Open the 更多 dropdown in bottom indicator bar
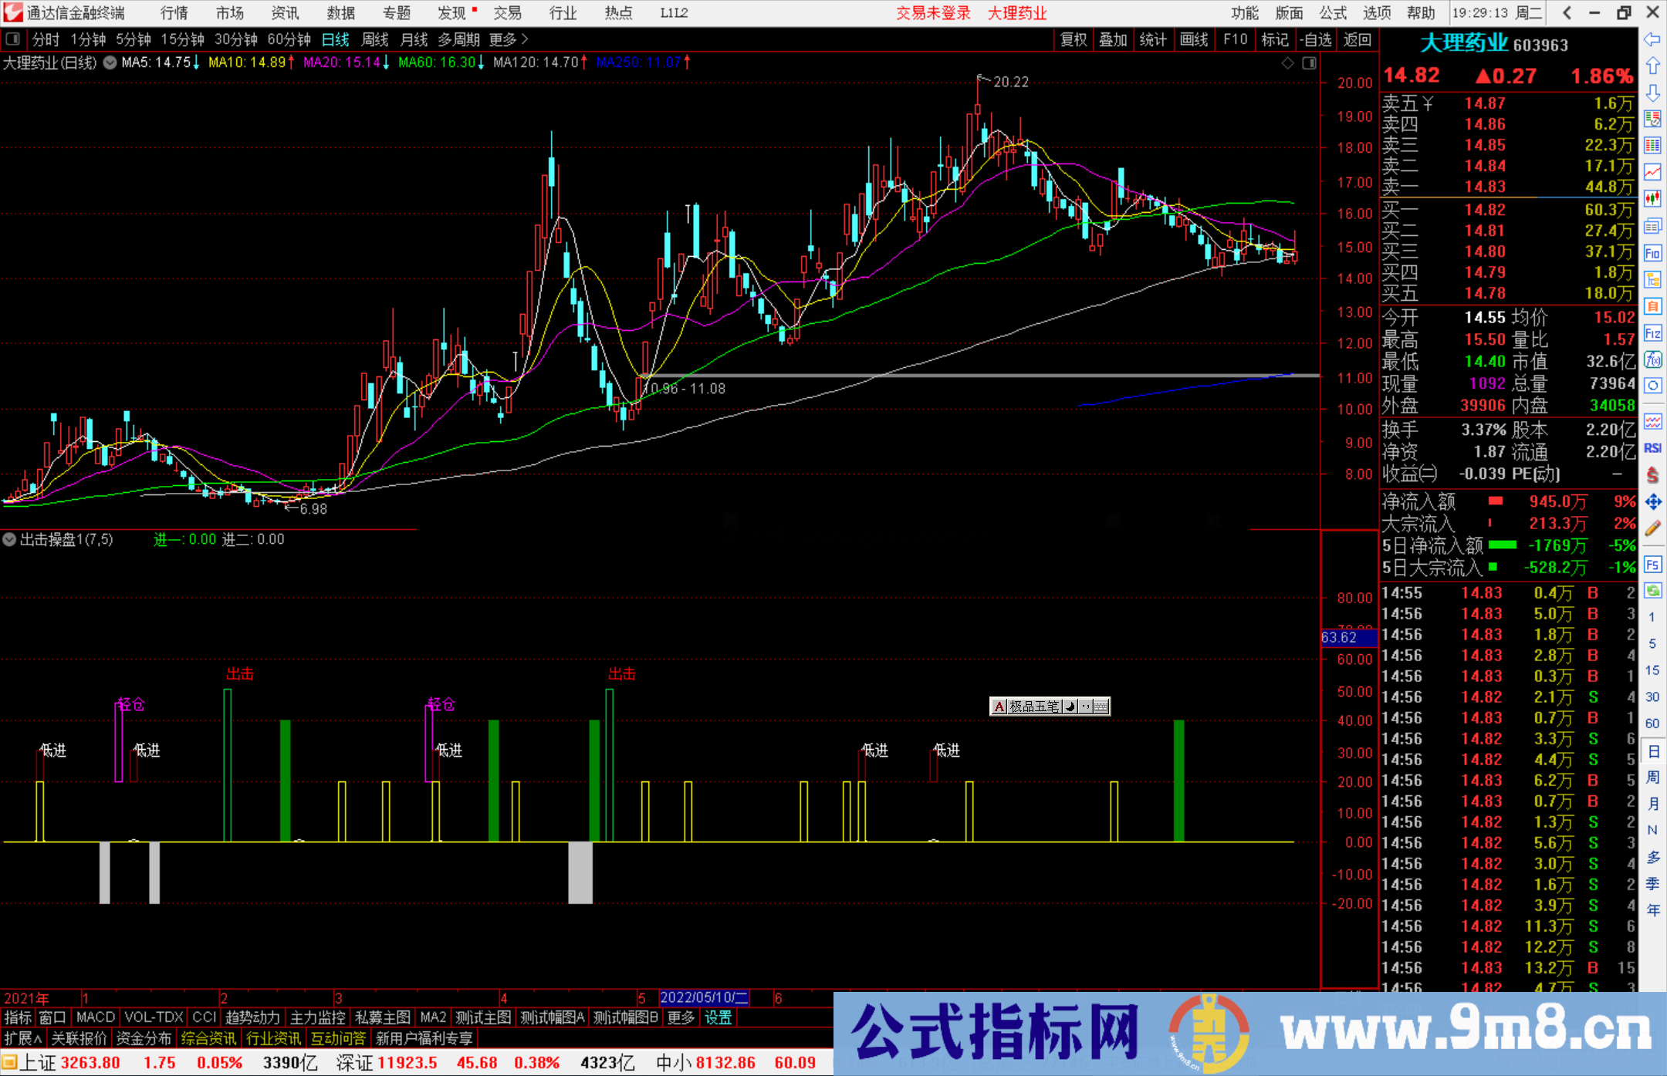The image size is (1667, 1076). point(679,1017)
